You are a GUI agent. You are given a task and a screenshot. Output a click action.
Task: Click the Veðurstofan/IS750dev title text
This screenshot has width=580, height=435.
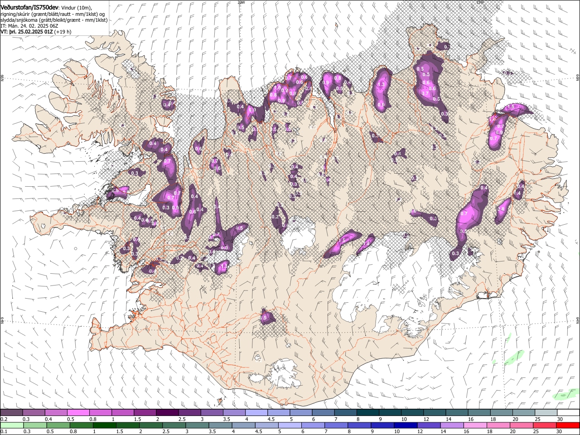[29, 7]
